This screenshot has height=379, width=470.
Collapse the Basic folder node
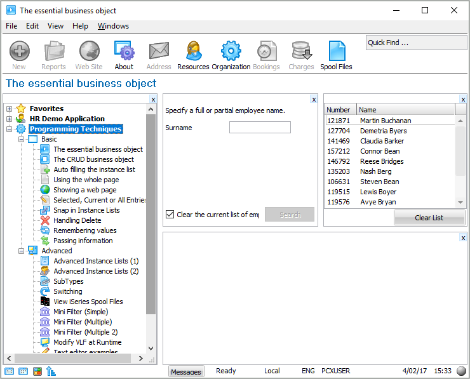click(x=21, y=139)
